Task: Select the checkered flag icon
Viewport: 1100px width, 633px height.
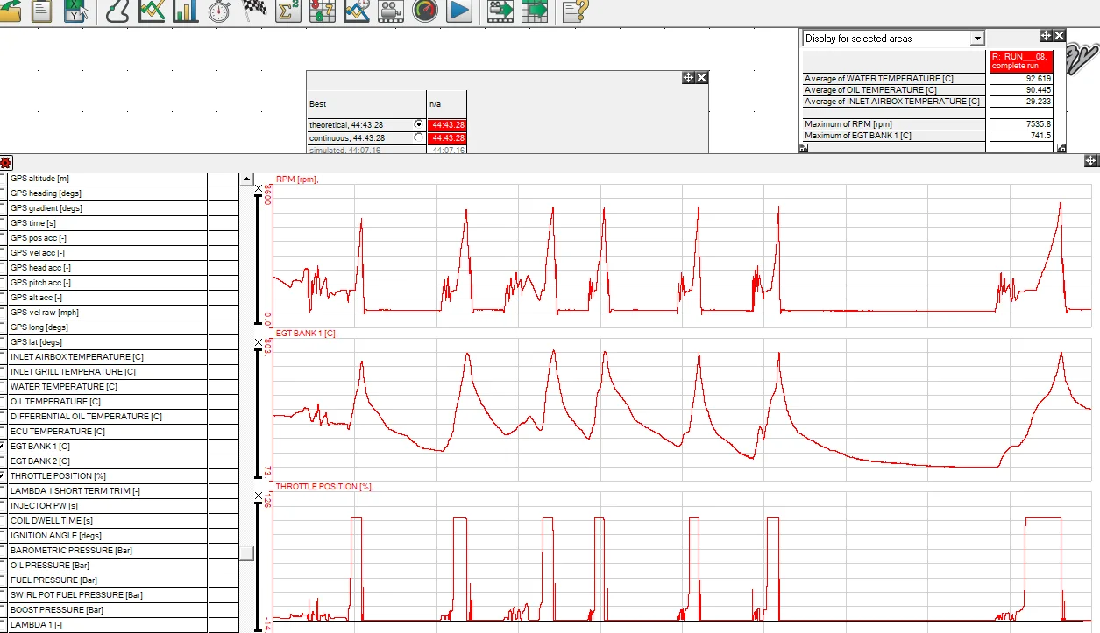Action: [x=254, y=11]
